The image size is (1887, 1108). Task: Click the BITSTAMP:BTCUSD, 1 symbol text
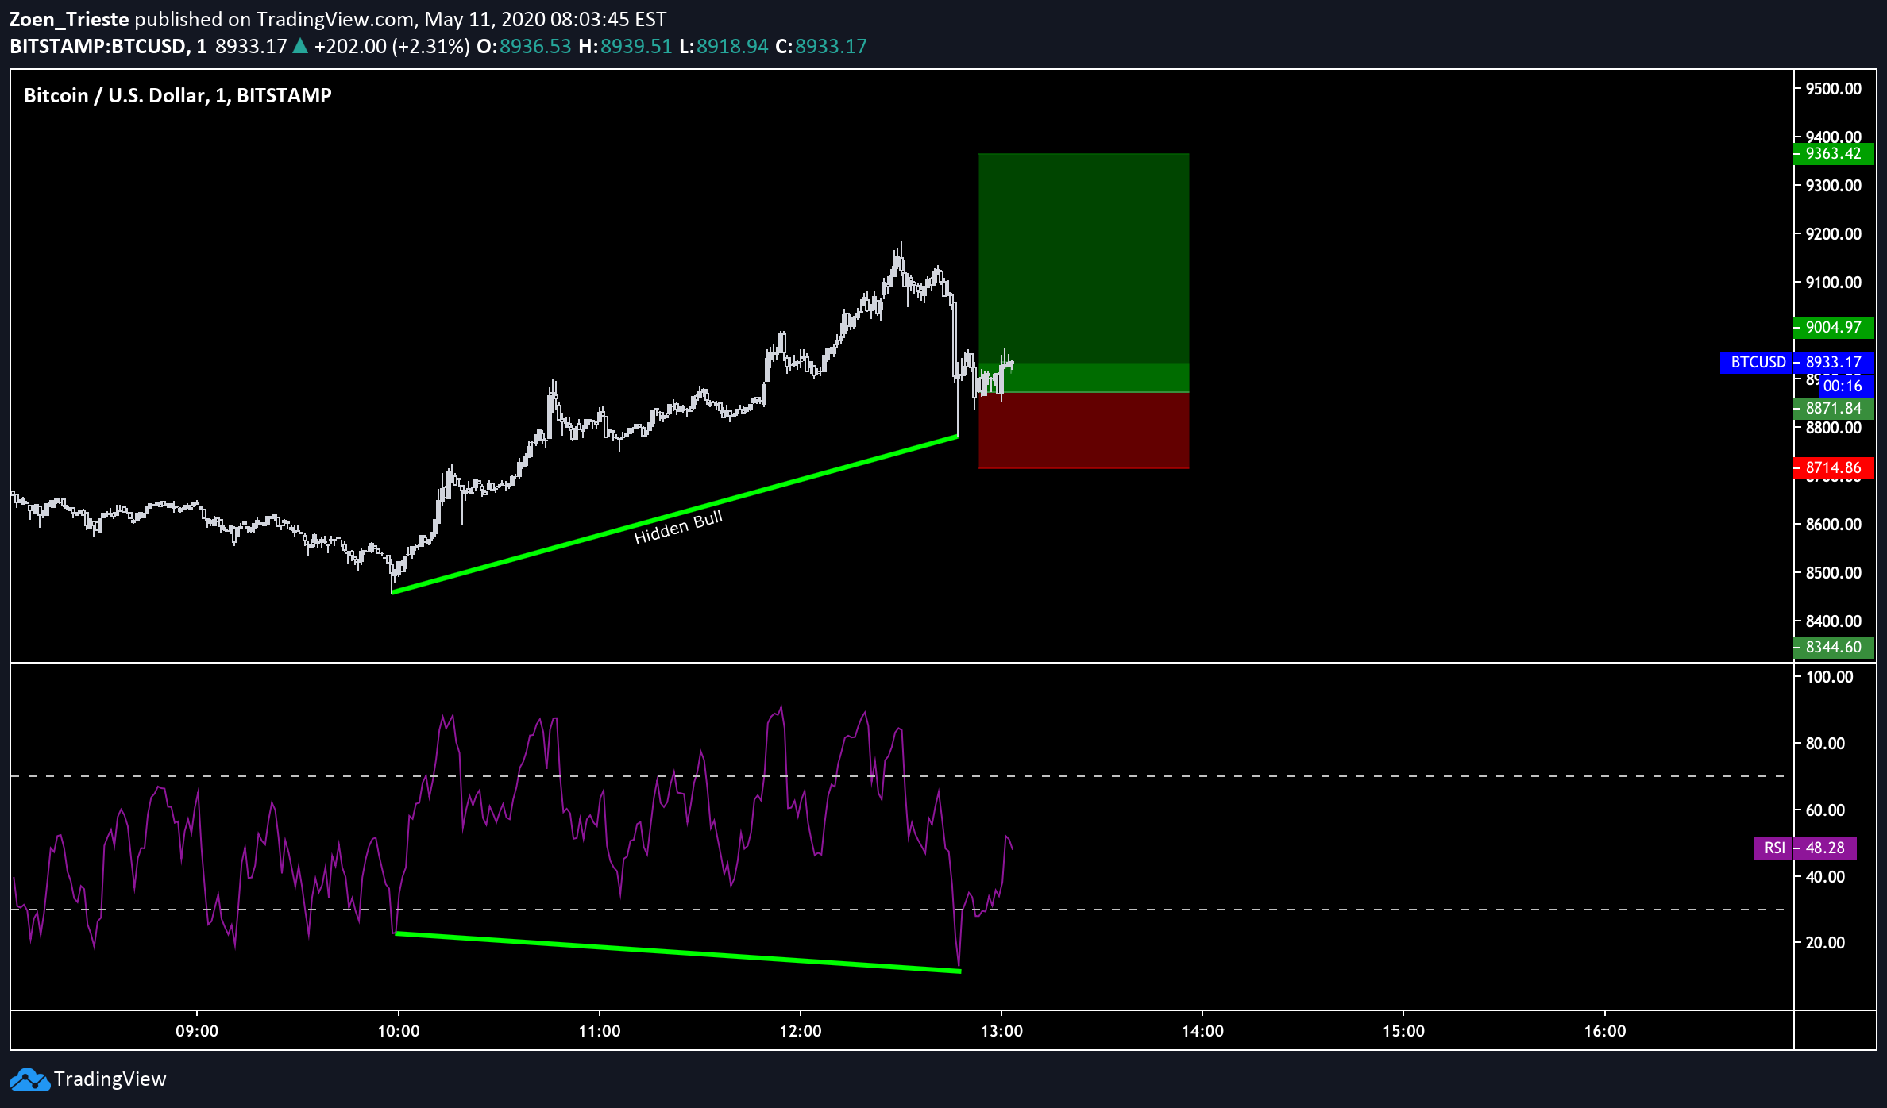(108, 46)
